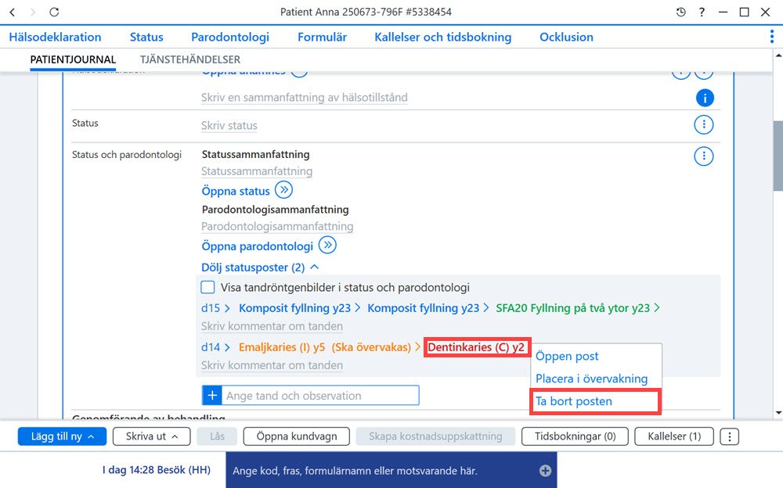Image resolution: width=783 pixels, height=488 pixels.
Task: Open vertical three-dot menu in top navigation
Action: coord(771,37)
